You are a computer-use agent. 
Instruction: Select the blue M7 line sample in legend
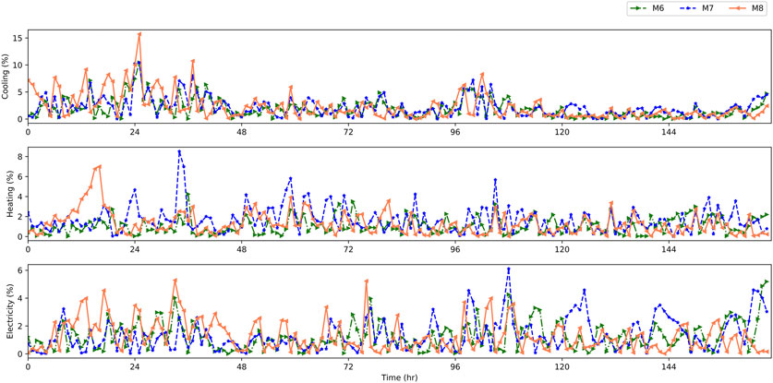(x=690, y=8)
